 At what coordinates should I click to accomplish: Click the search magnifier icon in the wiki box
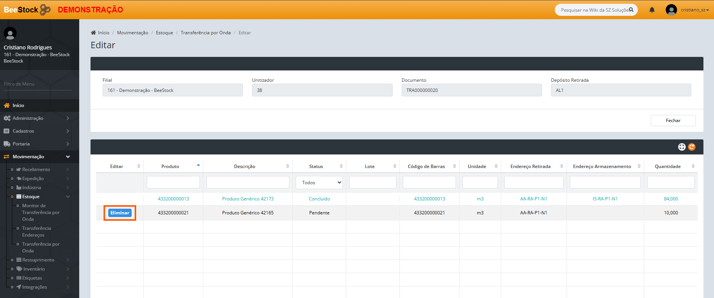[x=631, y=10]
